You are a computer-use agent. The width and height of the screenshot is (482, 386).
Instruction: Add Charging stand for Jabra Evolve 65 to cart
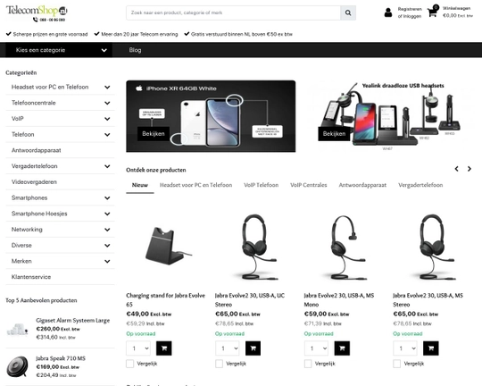[164, 348]
